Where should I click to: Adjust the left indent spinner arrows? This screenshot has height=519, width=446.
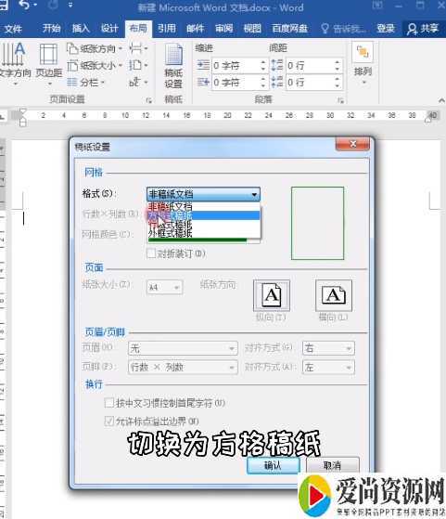coord(263,66)
